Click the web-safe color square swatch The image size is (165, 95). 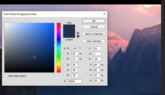point(78,36)
